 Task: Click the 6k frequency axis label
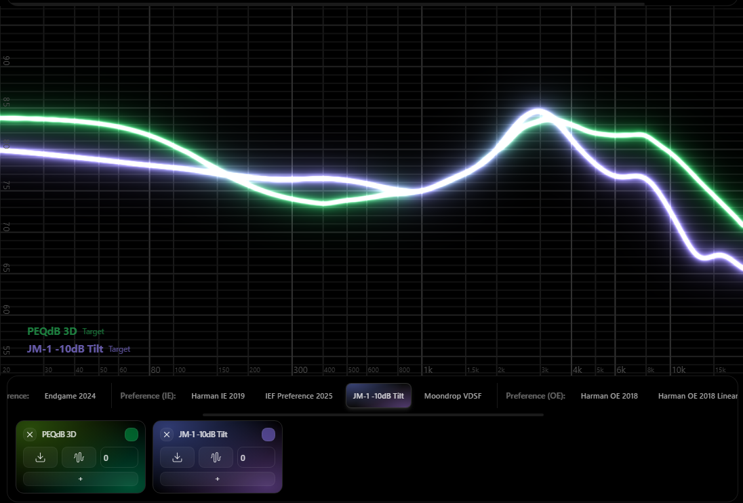[621, 370]
